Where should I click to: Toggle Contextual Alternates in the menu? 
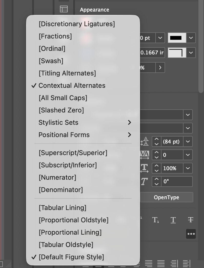tap(72, 85)
